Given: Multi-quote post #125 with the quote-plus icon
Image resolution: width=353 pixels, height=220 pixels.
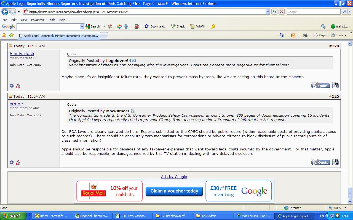Looking at the screenshot, I should 335,162.
